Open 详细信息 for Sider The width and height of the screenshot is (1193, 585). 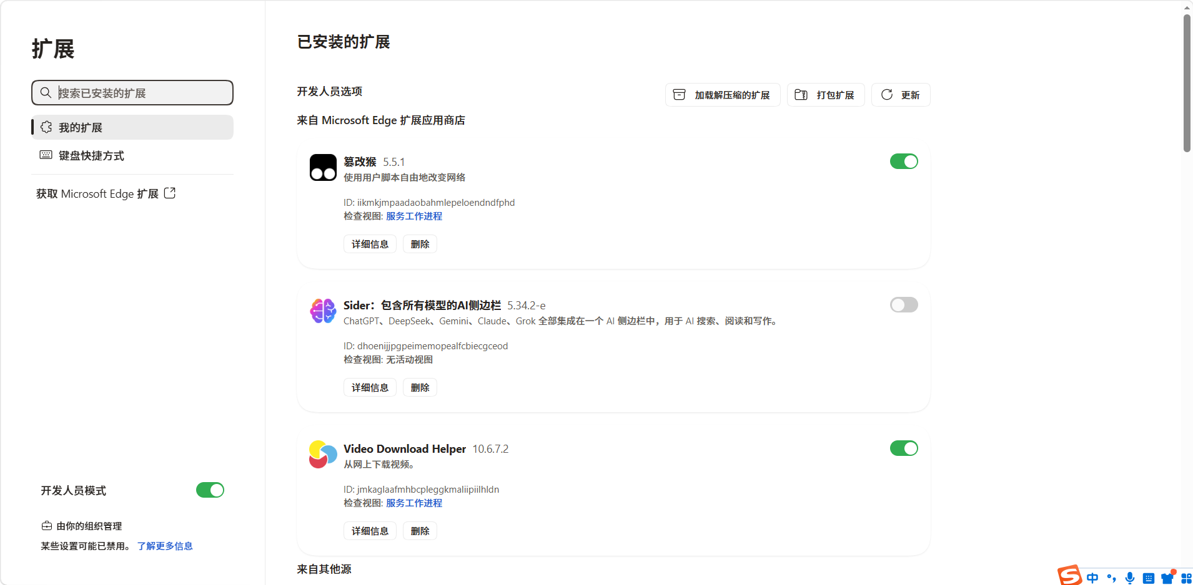(370, 387)
